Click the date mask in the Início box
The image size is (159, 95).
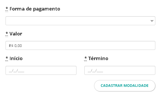point(17,71)
